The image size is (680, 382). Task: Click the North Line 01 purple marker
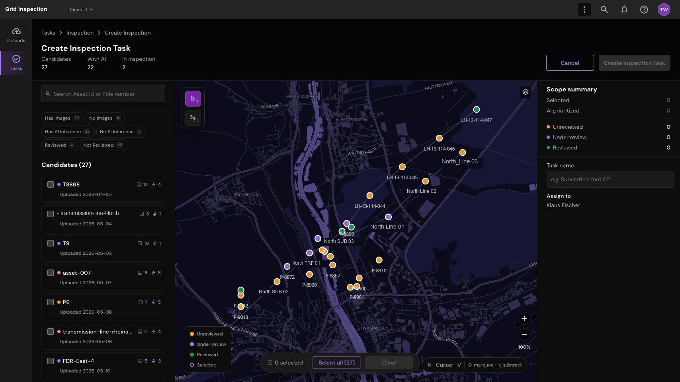(x=389, y=217)
